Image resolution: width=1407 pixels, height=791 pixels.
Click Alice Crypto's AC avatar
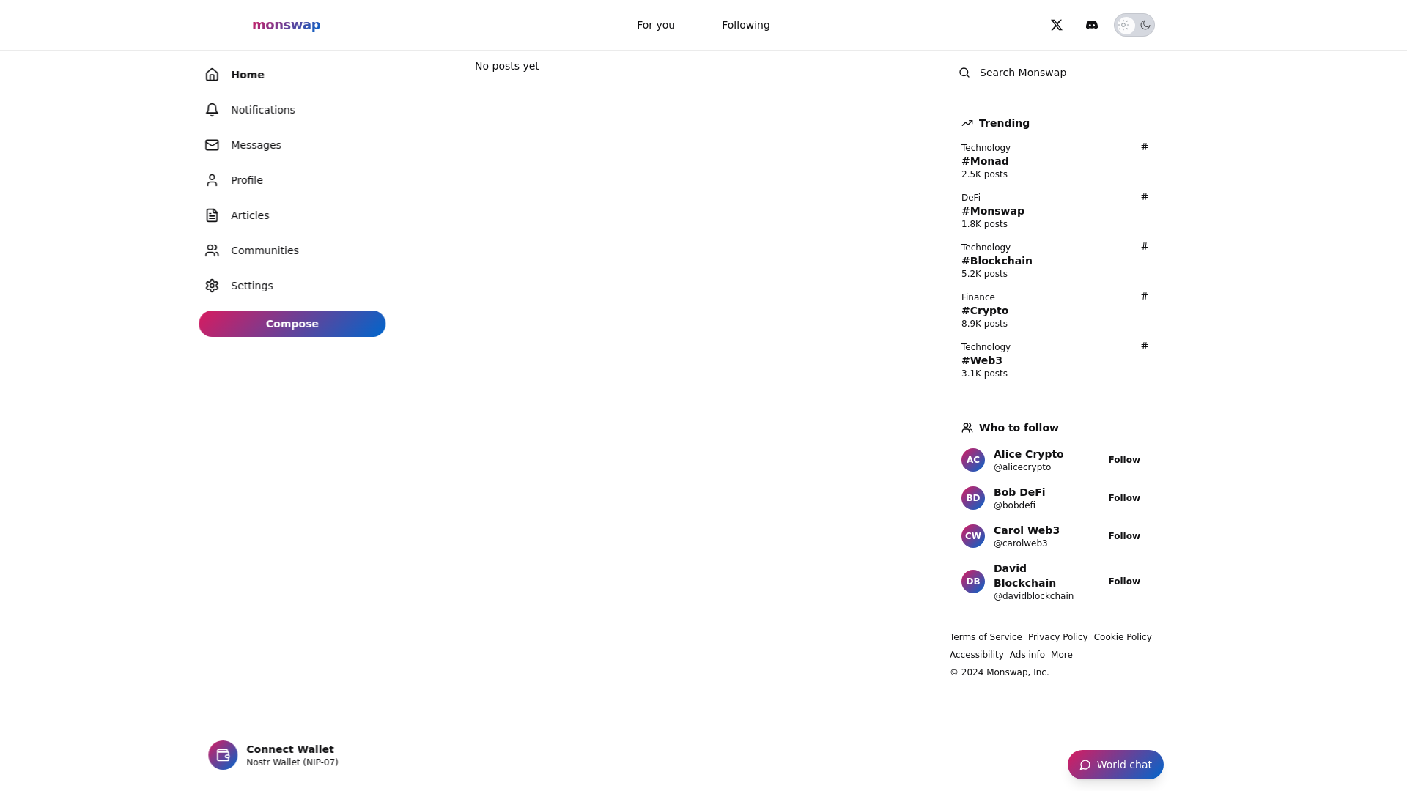point(973,460)
